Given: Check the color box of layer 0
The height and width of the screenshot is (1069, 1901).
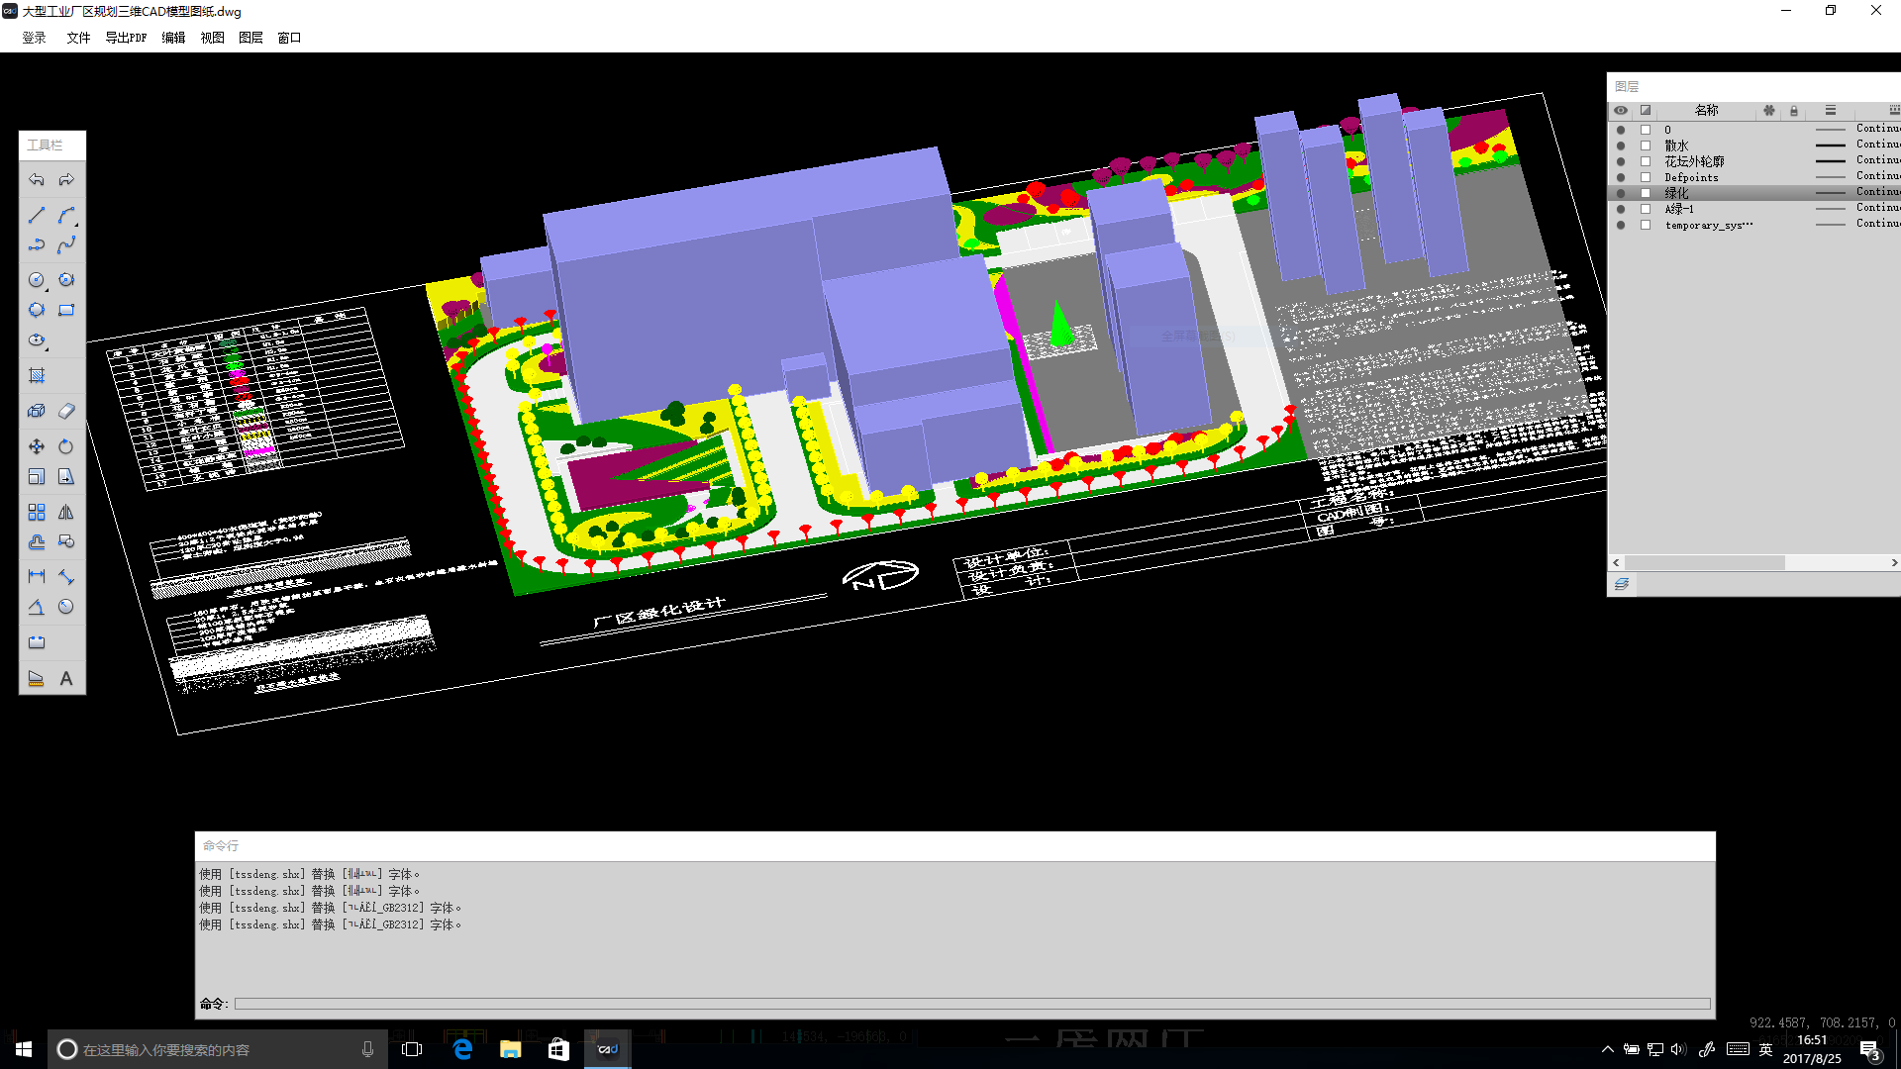Looking at the screenshot, I should (1646, 130).
